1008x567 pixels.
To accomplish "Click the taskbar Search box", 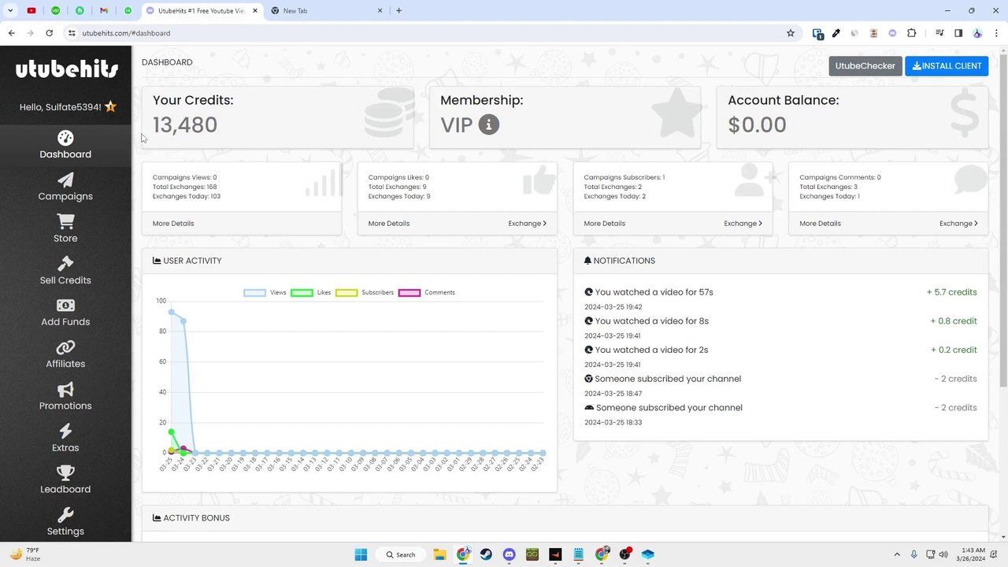I will (401, 554).
